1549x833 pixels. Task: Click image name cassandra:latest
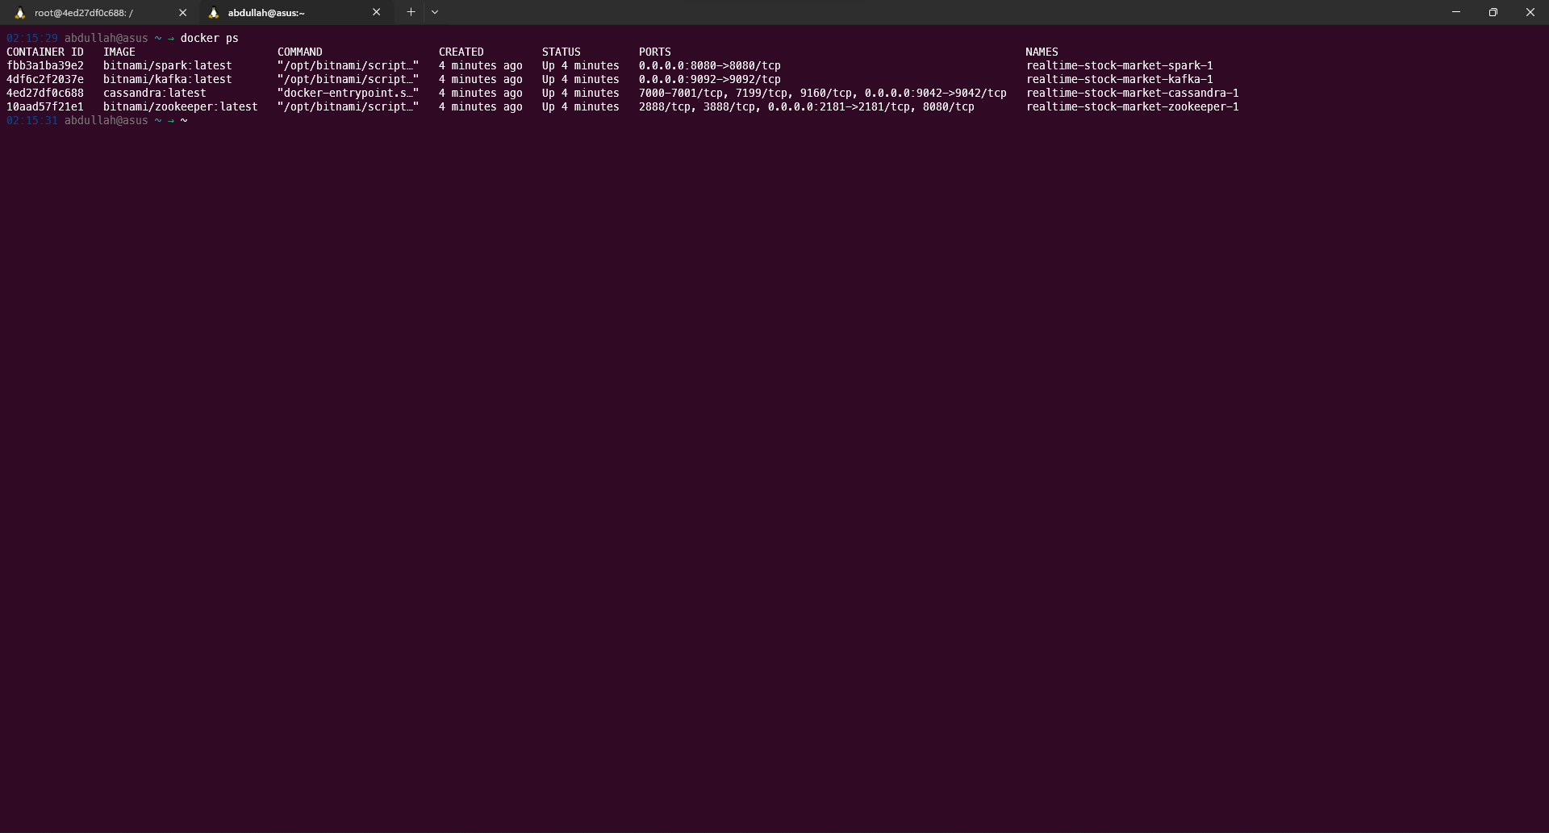click(155, 93)
